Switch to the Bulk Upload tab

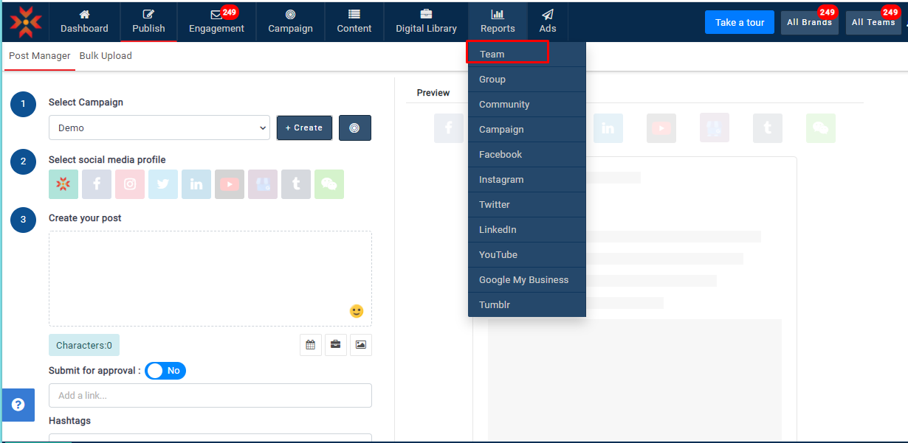point(106,56)
